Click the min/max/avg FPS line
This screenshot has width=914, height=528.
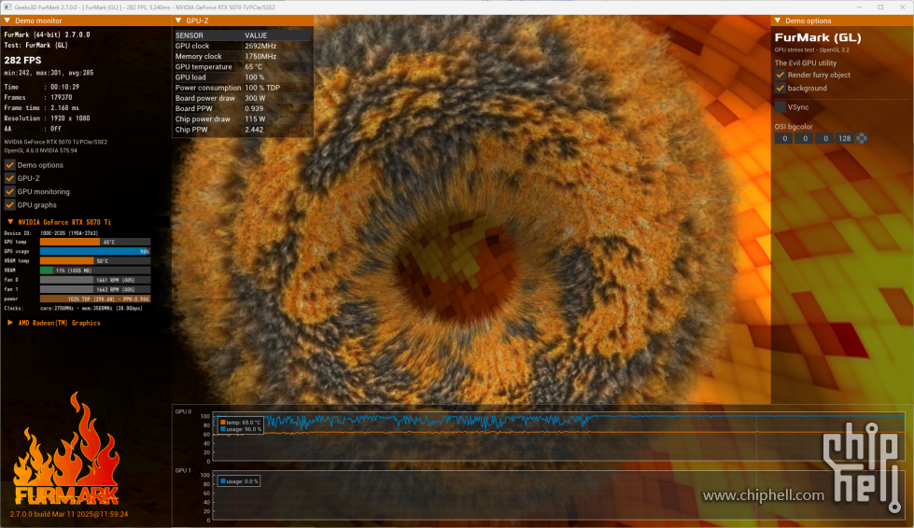49,73
